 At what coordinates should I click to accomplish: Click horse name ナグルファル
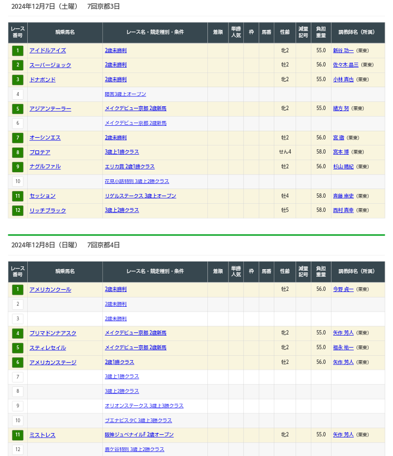pos(45,167)
